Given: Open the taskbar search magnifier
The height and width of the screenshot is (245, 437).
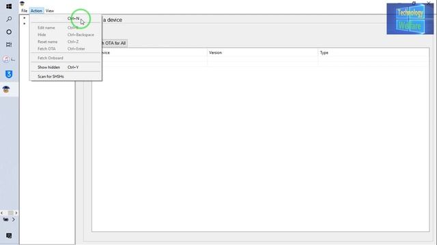Looking at the screenshot, I should point(9,19).
